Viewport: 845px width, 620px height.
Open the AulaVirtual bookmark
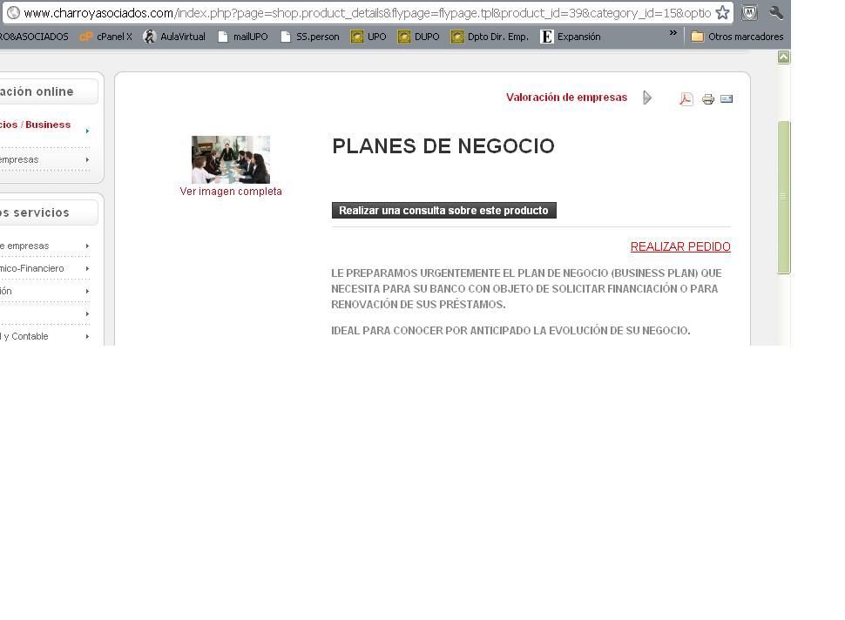(x=174, y=37)
